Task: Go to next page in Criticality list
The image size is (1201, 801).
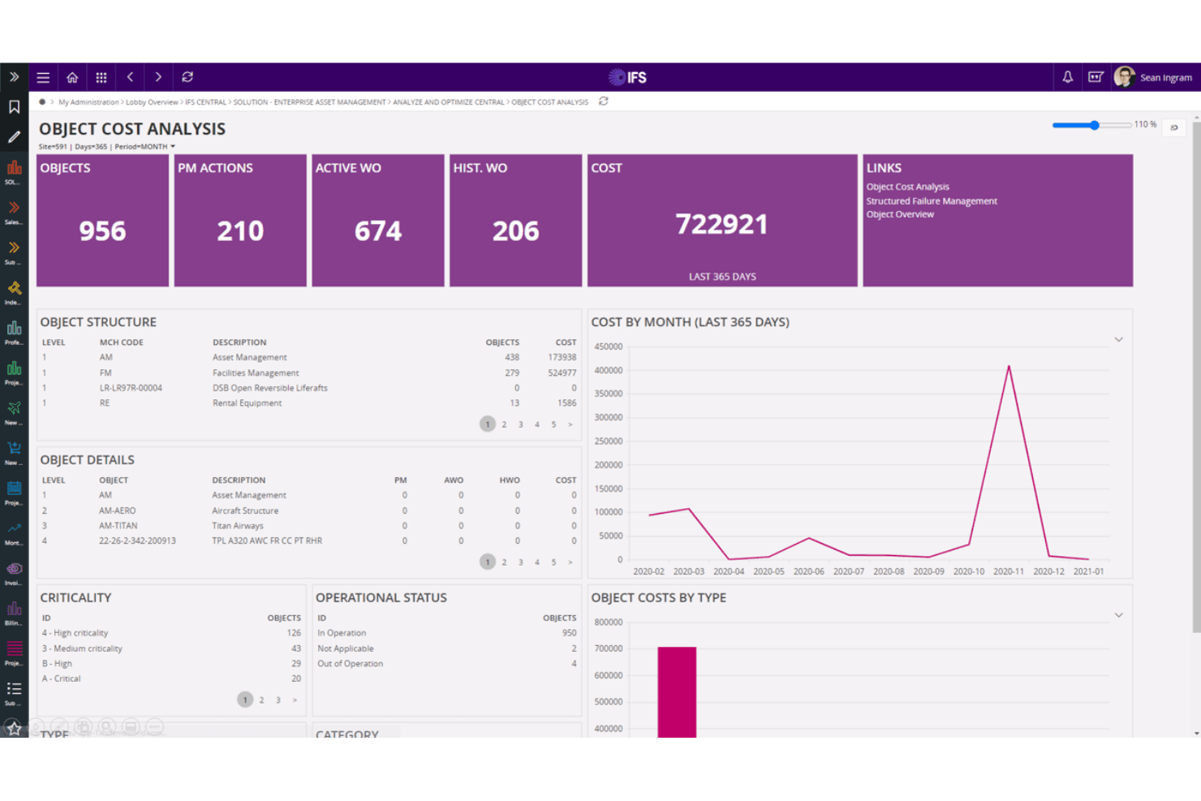Action: pos(295,700)
